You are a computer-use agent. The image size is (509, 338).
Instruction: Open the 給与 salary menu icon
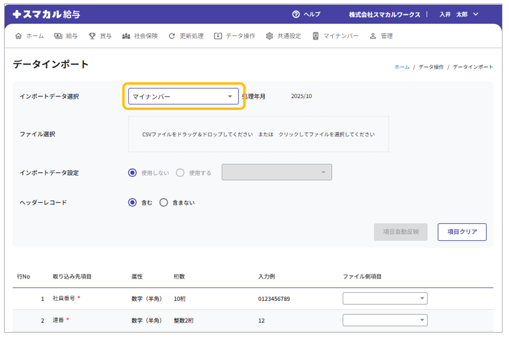tap(58, 36)
